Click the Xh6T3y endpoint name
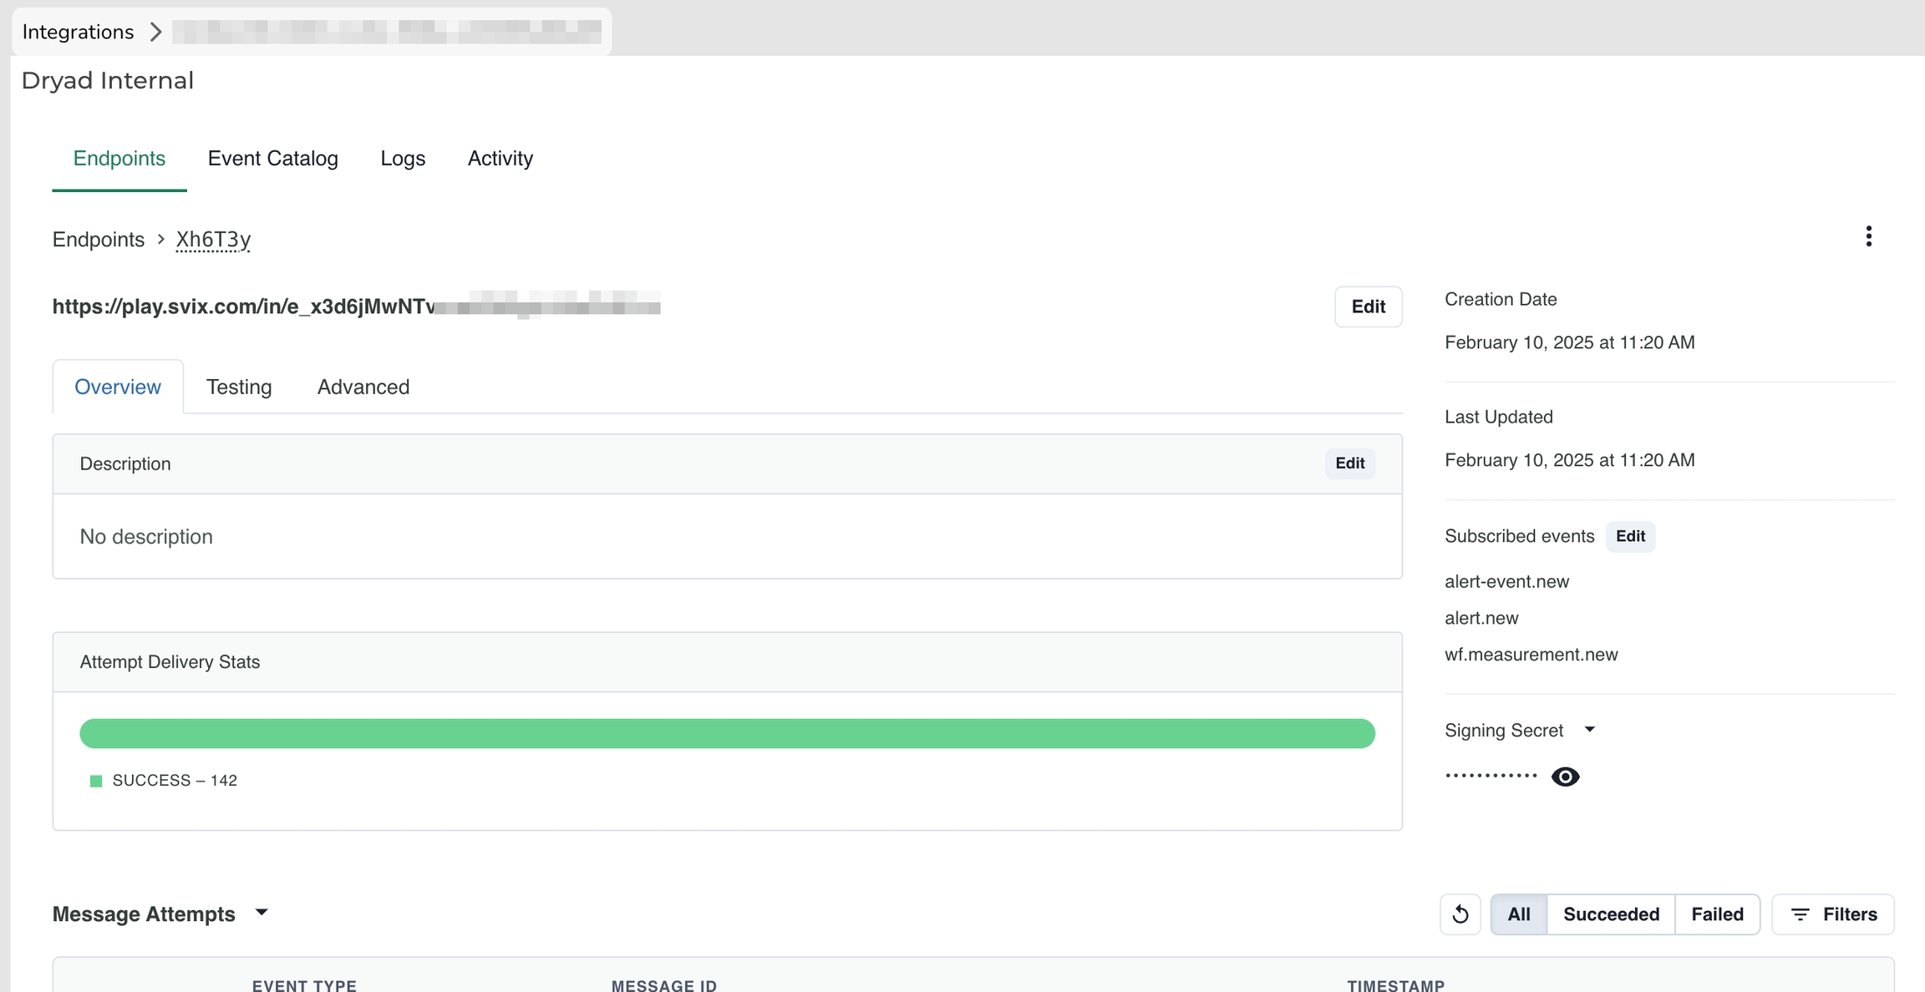The height and width of the screenshot is (992, 1925). click(x=213, y=240)
